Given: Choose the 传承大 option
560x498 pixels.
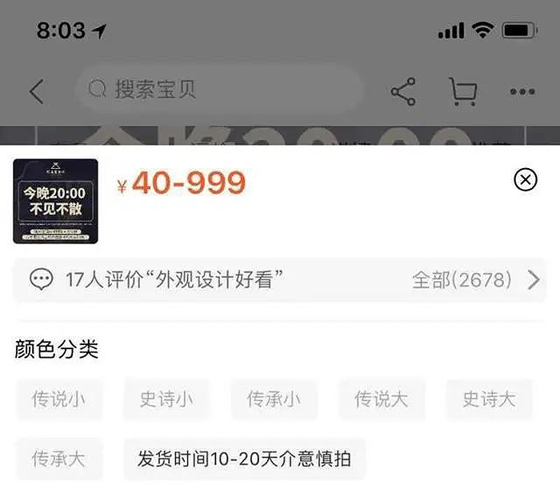Looking at the screenshot, I should pyautogui.click(x=59, y=459).
